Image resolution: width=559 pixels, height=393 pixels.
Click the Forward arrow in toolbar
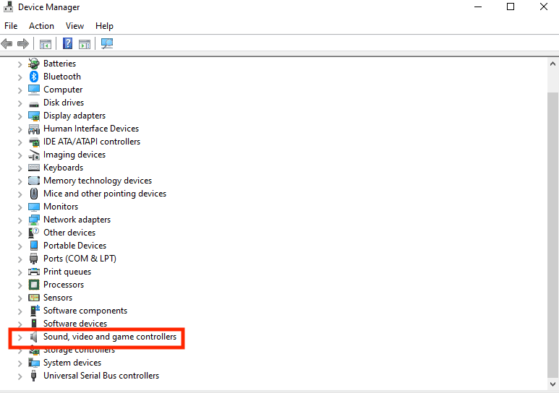(x=23, y=44)
